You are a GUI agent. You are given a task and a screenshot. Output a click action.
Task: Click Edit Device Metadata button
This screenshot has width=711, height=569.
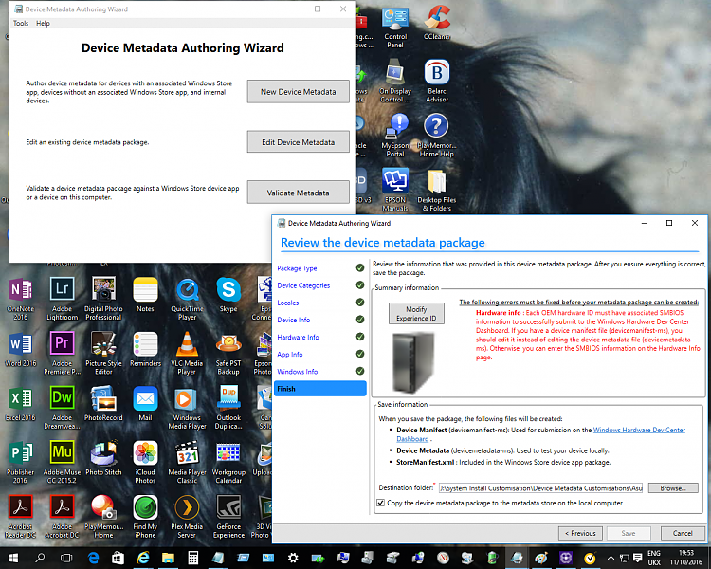point(298,142)
